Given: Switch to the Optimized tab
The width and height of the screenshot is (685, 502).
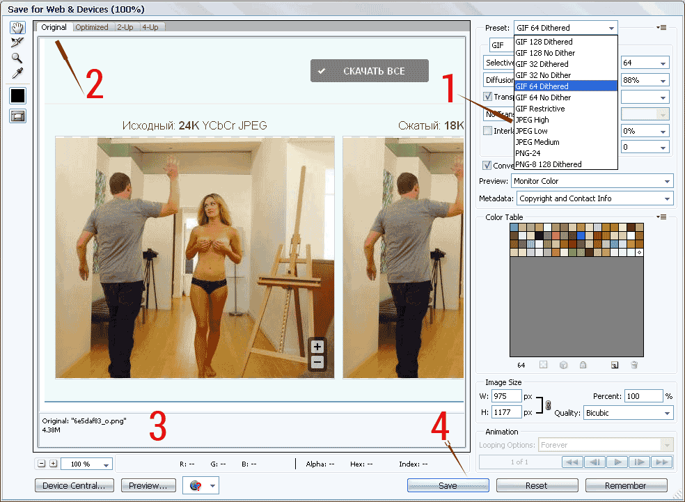Looking at the screenshot, I should 92,27.
